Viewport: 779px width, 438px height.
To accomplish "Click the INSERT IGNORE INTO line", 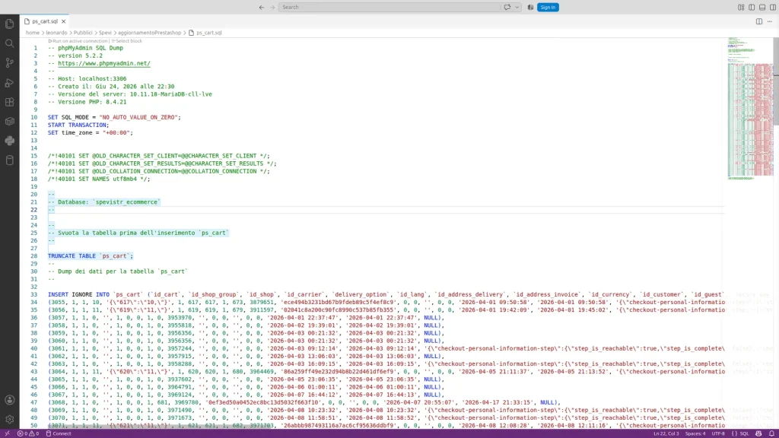I will pyautogui.click(x=386, y=294).
